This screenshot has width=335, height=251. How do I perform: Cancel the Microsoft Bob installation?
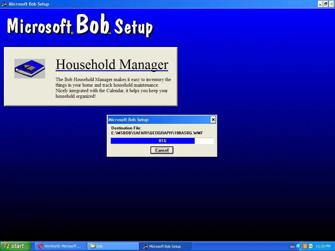(162, 150)
